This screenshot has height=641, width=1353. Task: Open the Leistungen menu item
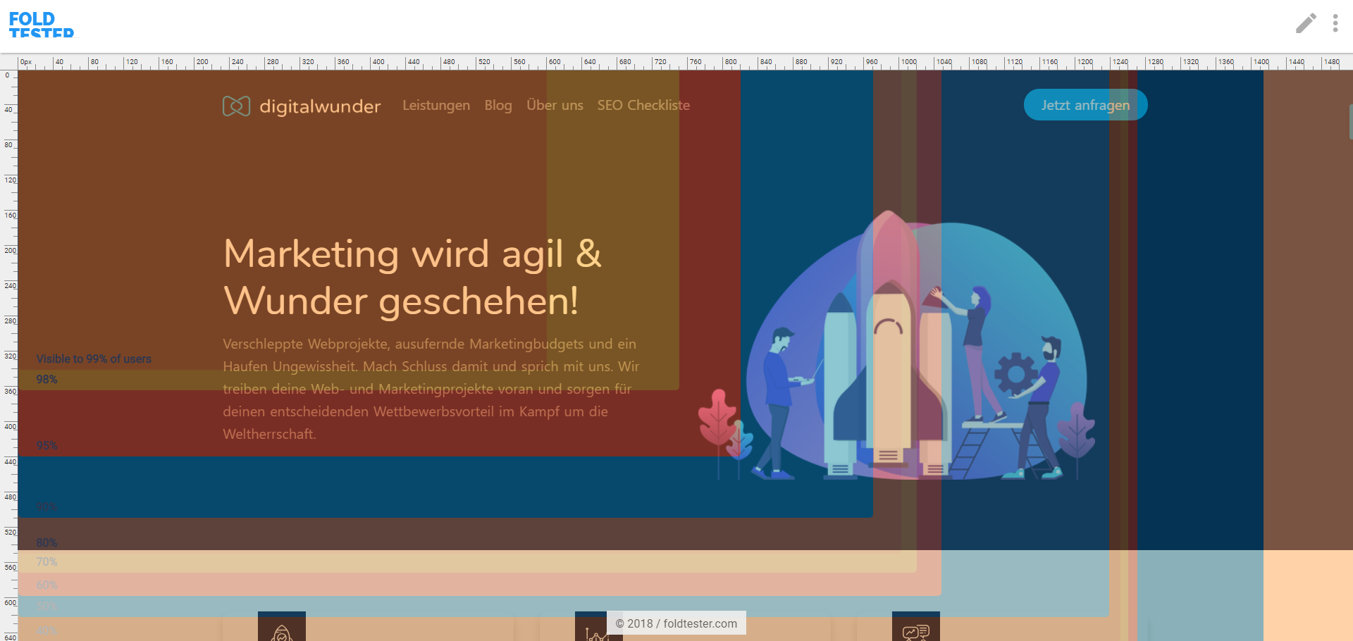pos(436,105)
